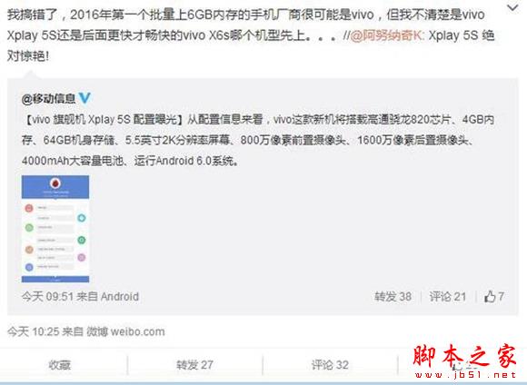527x385 pixels.
Task: Open the 今天 09:51 timestamp link
Action: (47, 297)
